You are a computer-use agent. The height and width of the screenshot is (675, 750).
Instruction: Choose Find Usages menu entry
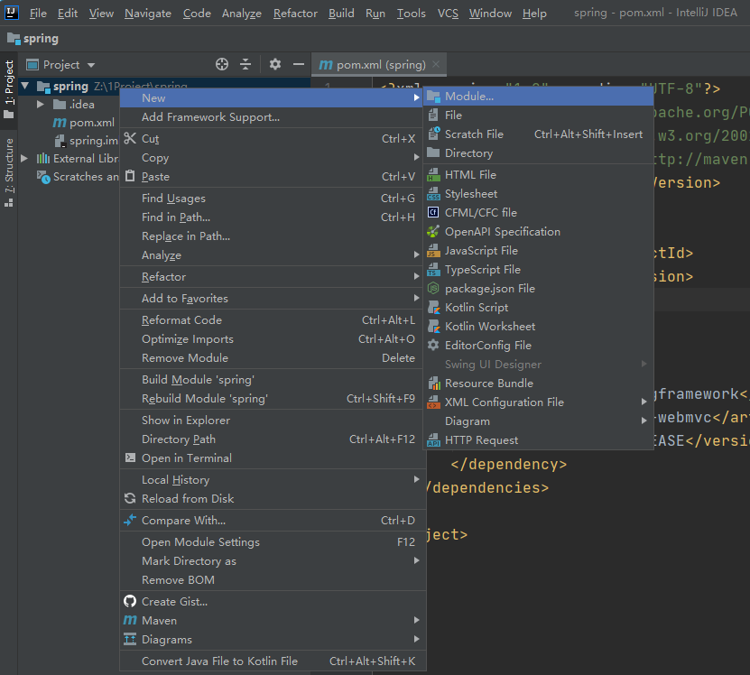(273, 198)
